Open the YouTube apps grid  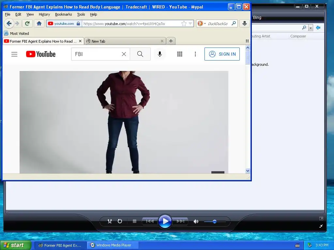pos(180,54)
